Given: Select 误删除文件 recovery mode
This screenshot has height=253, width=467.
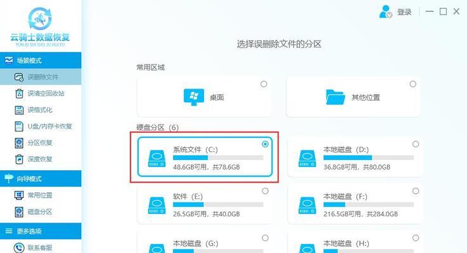Looking at the screenshot, I should 41,77.
